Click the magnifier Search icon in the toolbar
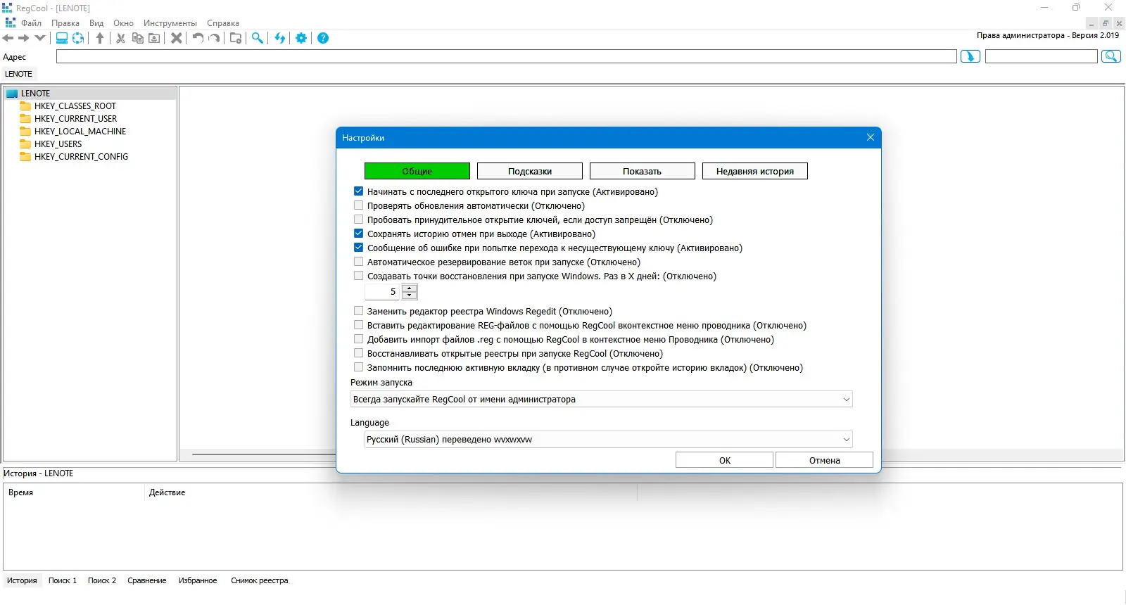This screenshot has width=1126, height=605. pos(258,38)
